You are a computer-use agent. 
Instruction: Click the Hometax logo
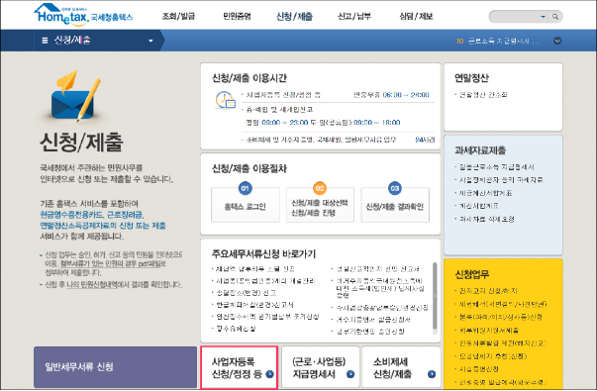(x=83, y=15)
